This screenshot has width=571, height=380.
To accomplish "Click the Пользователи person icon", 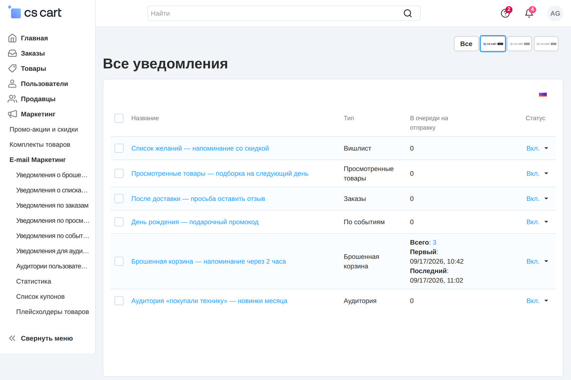I will pyautogui.click(x=12, y=84).
